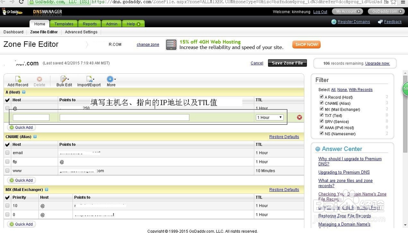Select all MX records header checkmark

pos(7,198)
